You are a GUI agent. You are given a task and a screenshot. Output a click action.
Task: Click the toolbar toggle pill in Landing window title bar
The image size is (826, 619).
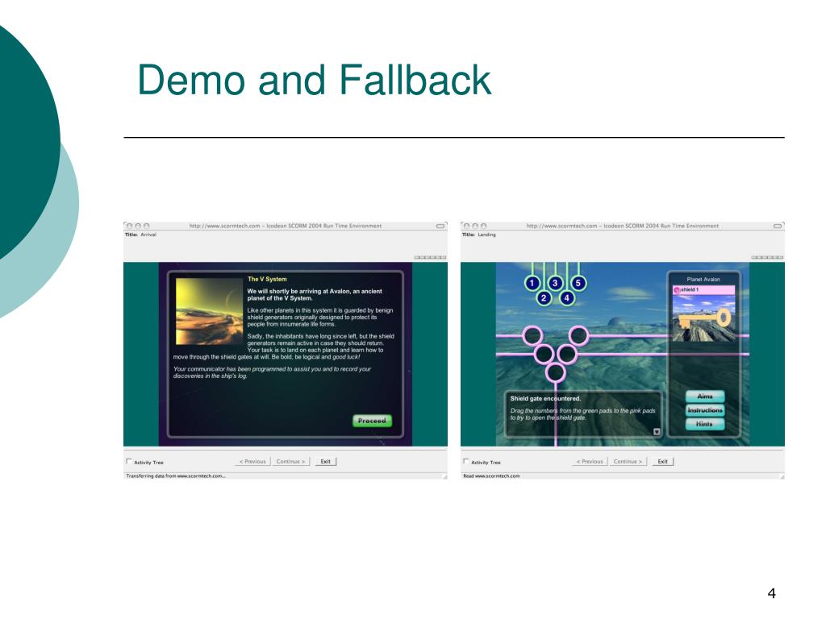pos(778,226)
